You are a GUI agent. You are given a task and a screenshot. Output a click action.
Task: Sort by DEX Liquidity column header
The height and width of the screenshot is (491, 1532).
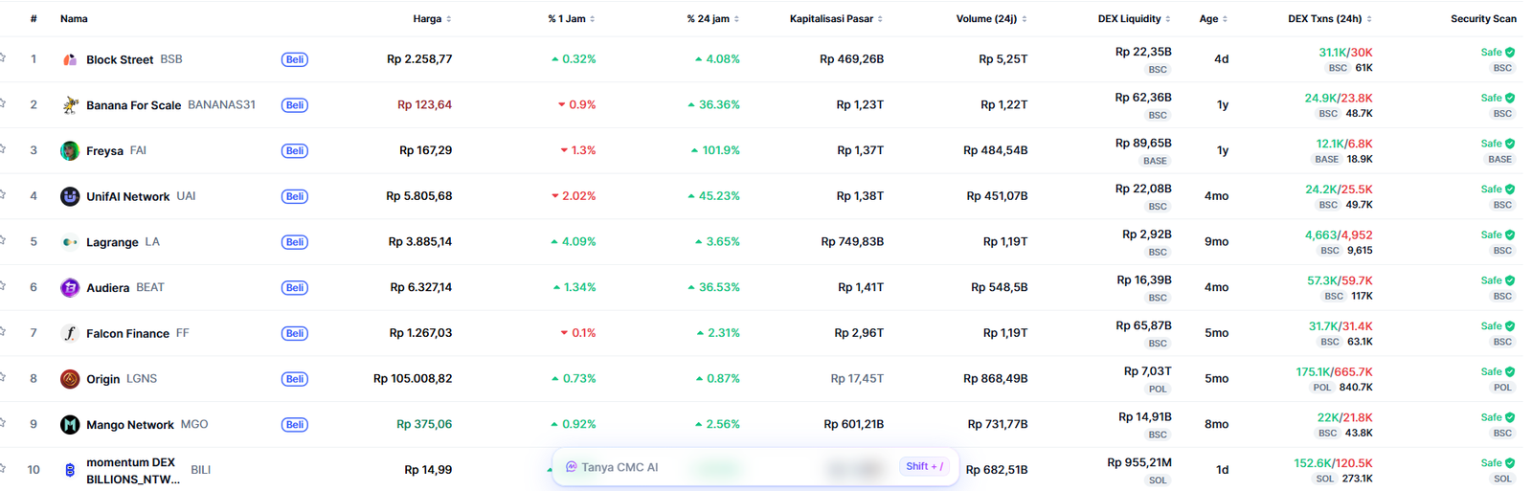coord(1134,19)
